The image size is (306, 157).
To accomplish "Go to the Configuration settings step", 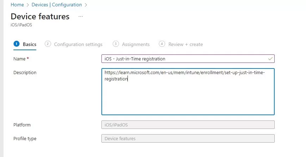I will [78, 44].
